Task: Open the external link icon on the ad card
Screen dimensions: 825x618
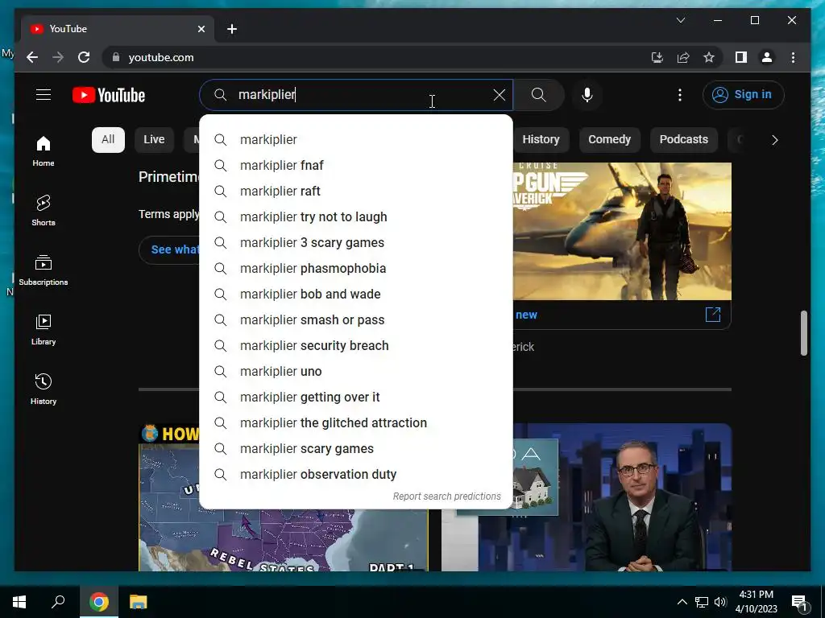Action: (712, 315)
